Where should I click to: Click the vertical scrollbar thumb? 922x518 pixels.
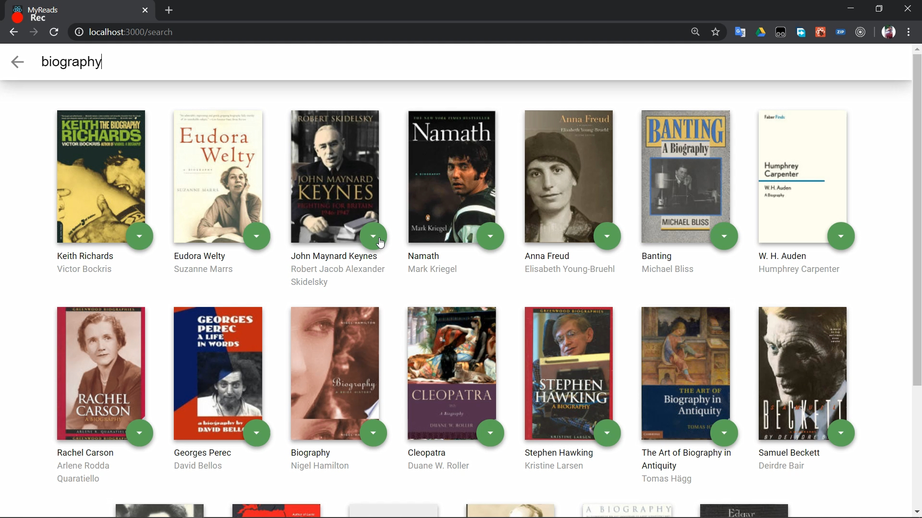[917, 220]
